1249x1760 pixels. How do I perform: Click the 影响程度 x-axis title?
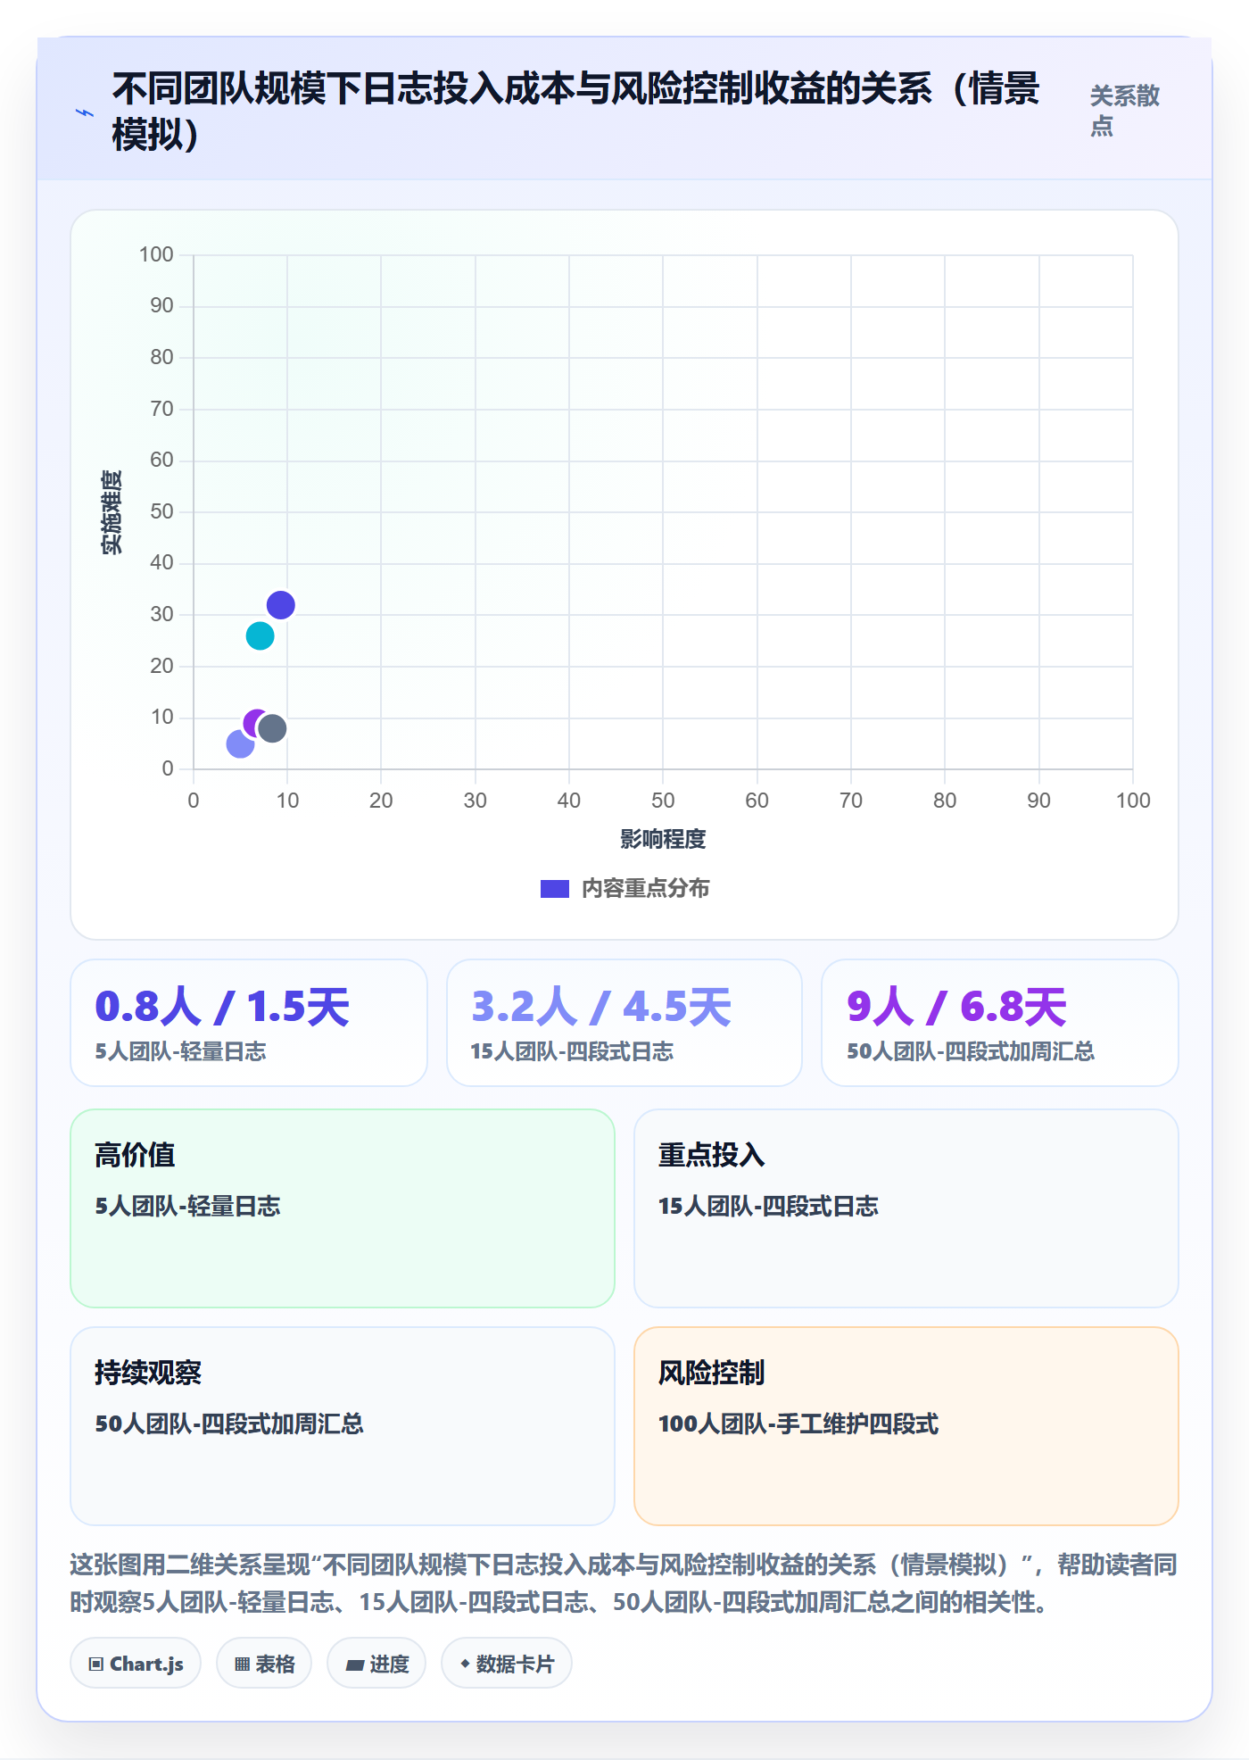pos(663,839)
